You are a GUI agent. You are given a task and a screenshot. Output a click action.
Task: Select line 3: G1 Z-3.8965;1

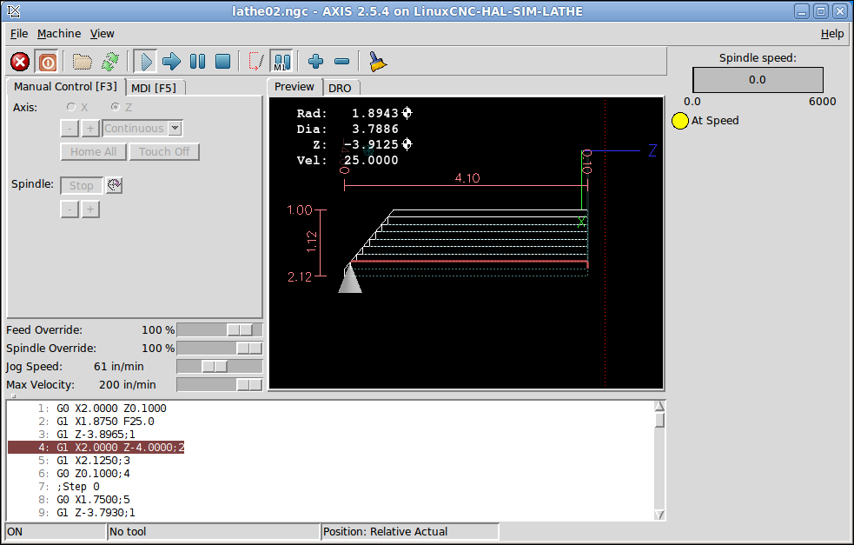[x=96, y=435]
